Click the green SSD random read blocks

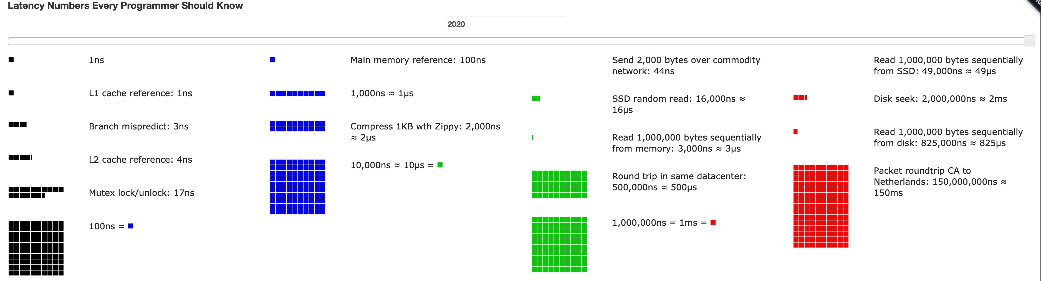[x=536, y=98]
